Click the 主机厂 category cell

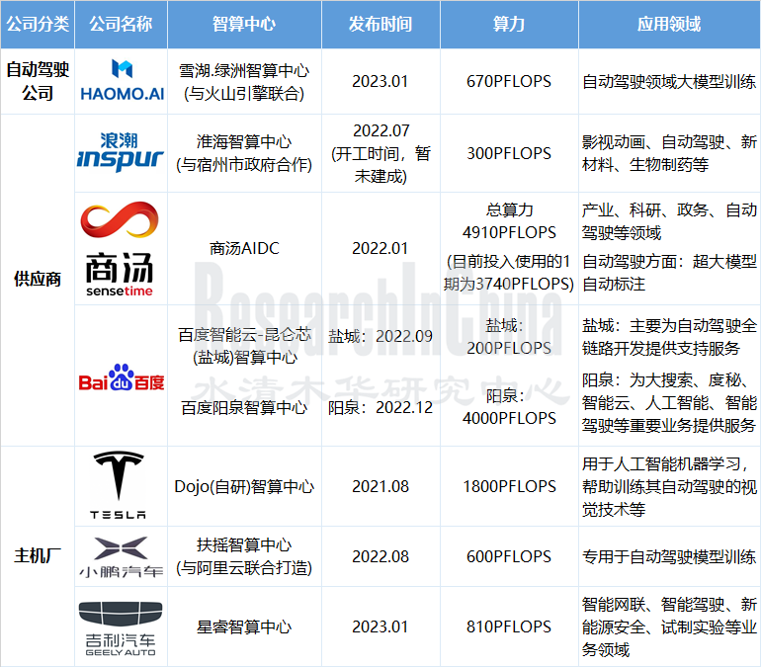(38, 556)
